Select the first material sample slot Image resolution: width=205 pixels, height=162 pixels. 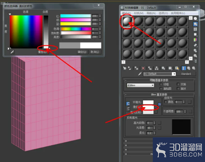[x=127, y=22]
